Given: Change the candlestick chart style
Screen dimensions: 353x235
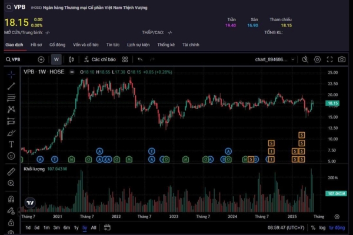Looking at the screenshot, I should click(x=71, y=59).
